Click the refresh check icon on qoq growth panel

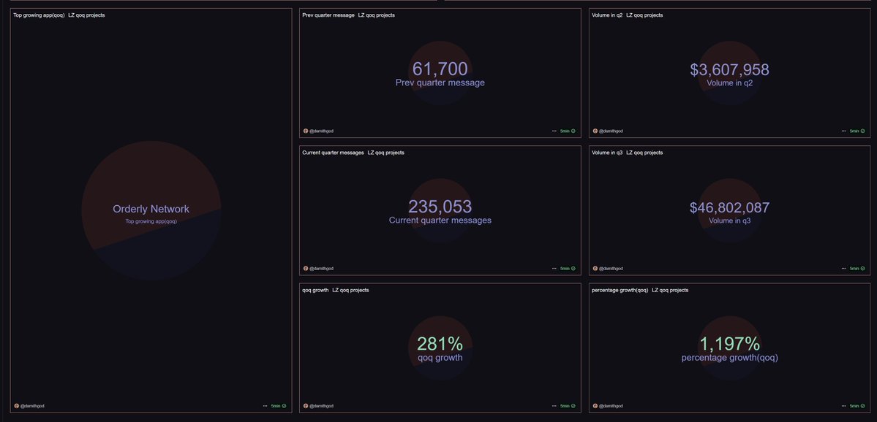pyautogui.click(x=573, y=406)
